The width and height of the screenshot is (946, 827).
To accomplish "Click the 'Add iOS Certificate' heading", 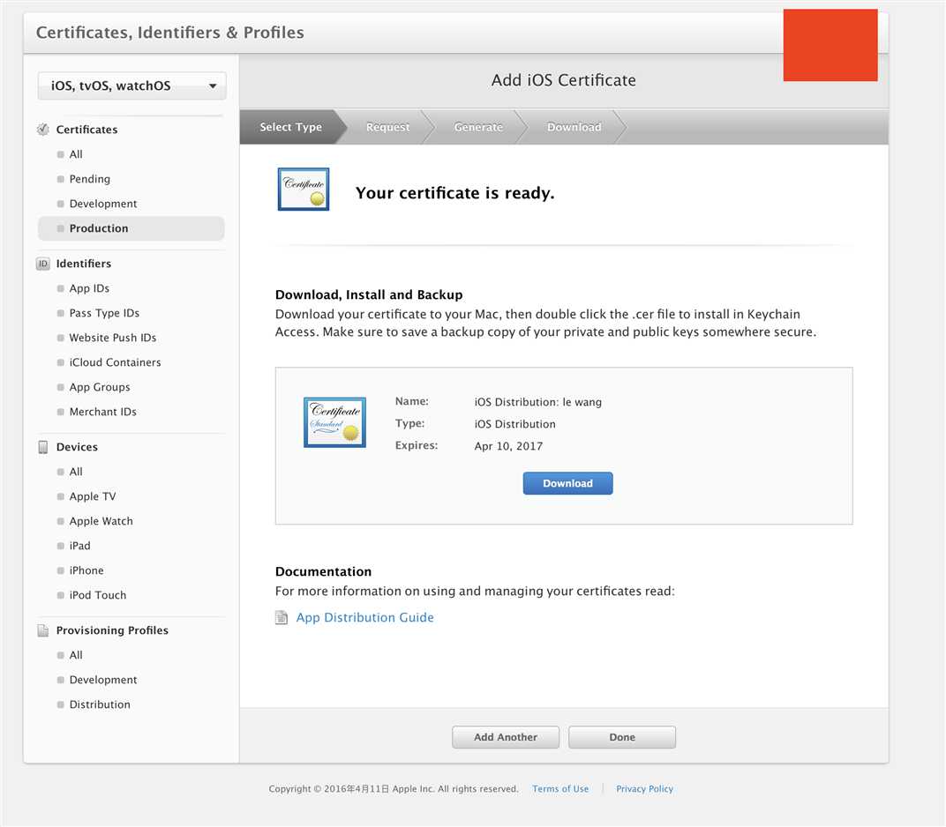I will click(x=564, y=80).
